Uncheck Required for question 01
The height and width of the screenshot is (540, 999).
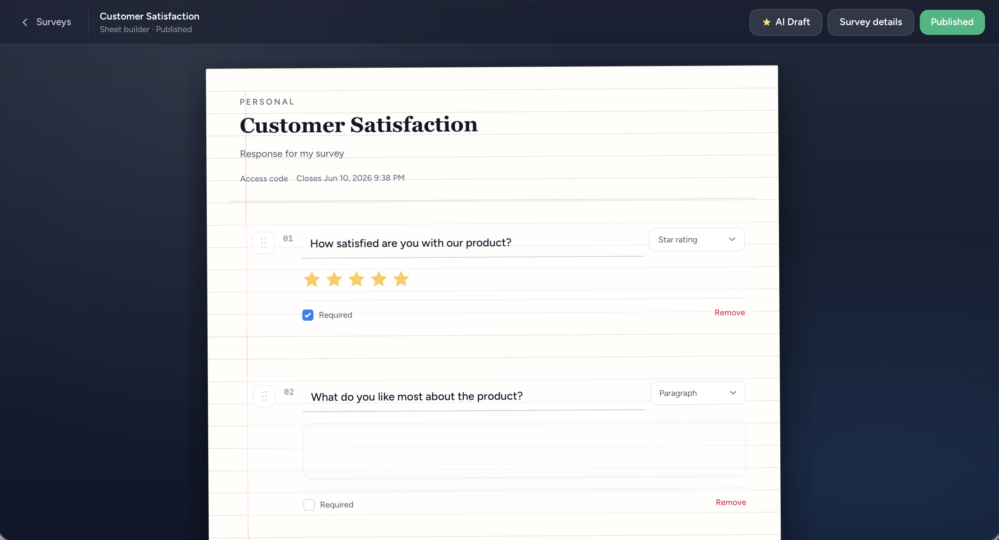308,315
